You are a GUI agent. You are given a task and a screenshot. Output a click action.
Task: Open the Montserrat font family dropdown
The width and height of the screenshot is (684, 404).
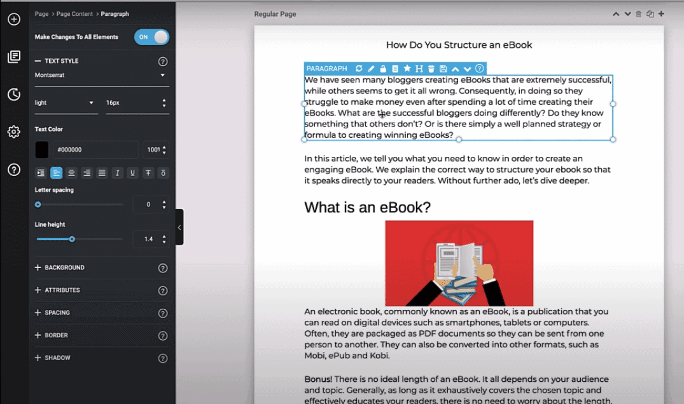102,76
